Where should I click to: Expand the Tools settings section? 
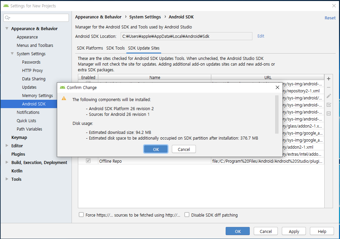[7, 179]
